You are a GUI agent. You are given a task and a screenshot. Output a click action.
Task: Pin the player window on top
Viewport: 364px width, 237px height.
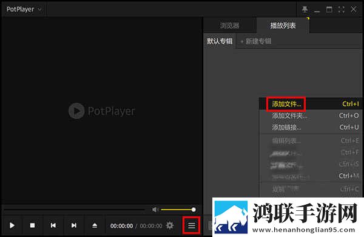[x=305, y=9]
